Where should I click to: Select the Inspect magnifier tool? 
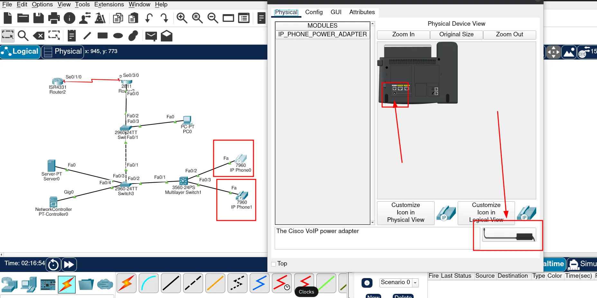coord(23,36)
